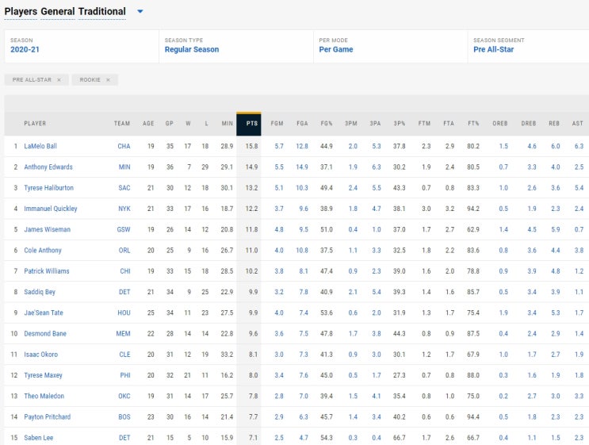589x445 pixels.
Task: Open Anthony Edwards player page
Action: 48,167
